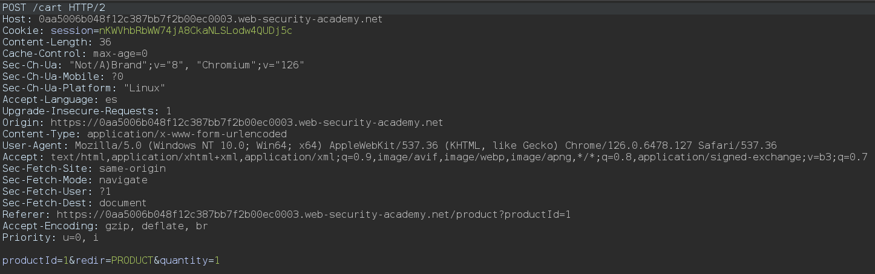Click the Content-Type application/x-www-form-urlencoded value
Screen dimensions: 875x274
(187, 134)
